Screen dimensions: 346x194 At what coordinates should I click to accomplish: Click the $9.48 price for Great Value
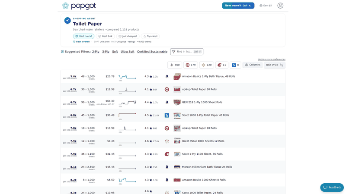coord(111,141)
